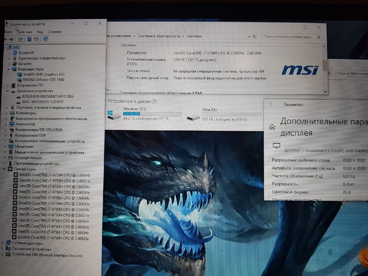Click the monitor icon beside Дисплей 1
The width and height of the screenshot is (368, 276).
tap(276, 146)
